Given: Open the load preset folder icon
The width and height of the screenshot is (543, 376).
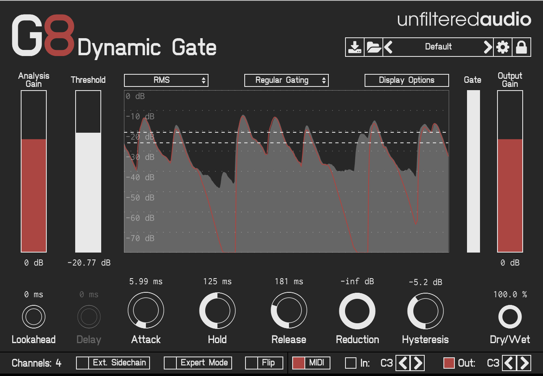Looking at the screenshot, I should click(x=374, y=47).
